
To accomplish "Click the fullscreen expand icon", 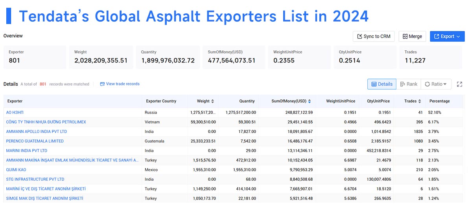I will [x=459, y=84].
